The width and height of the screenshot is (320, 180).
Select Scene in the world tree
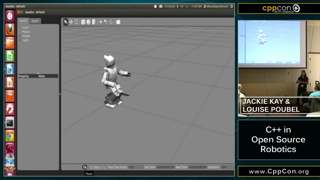[x=25, y=27]
